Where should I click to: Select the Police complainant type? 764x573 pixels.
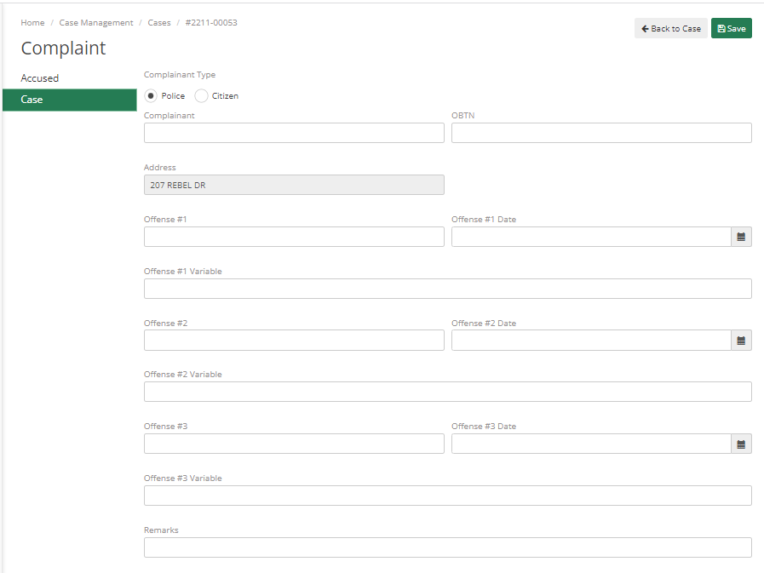point(151,96)
